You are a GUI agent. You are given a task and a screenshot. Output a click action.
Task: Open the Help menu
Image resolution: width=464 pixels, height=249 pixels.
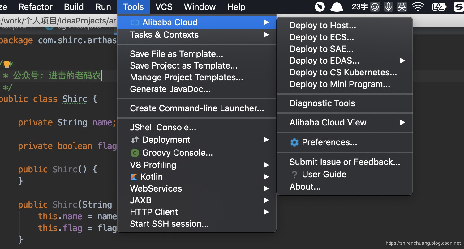point(236,7)
